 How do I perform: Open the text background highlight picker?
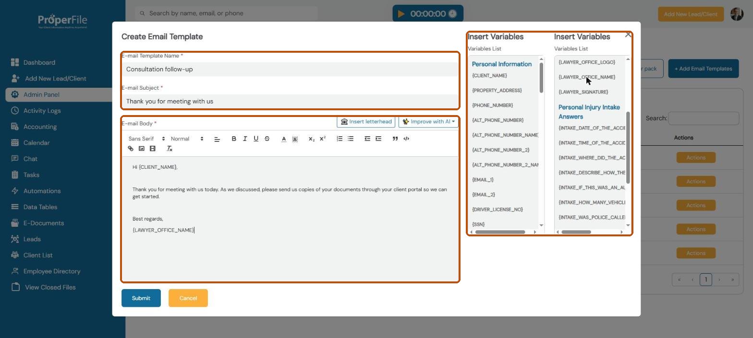[295, 139]
